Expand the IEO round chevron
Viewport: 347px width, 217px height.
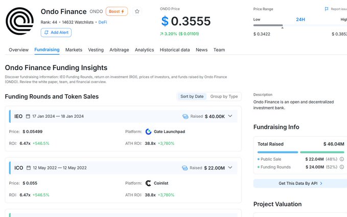(230, 116)
